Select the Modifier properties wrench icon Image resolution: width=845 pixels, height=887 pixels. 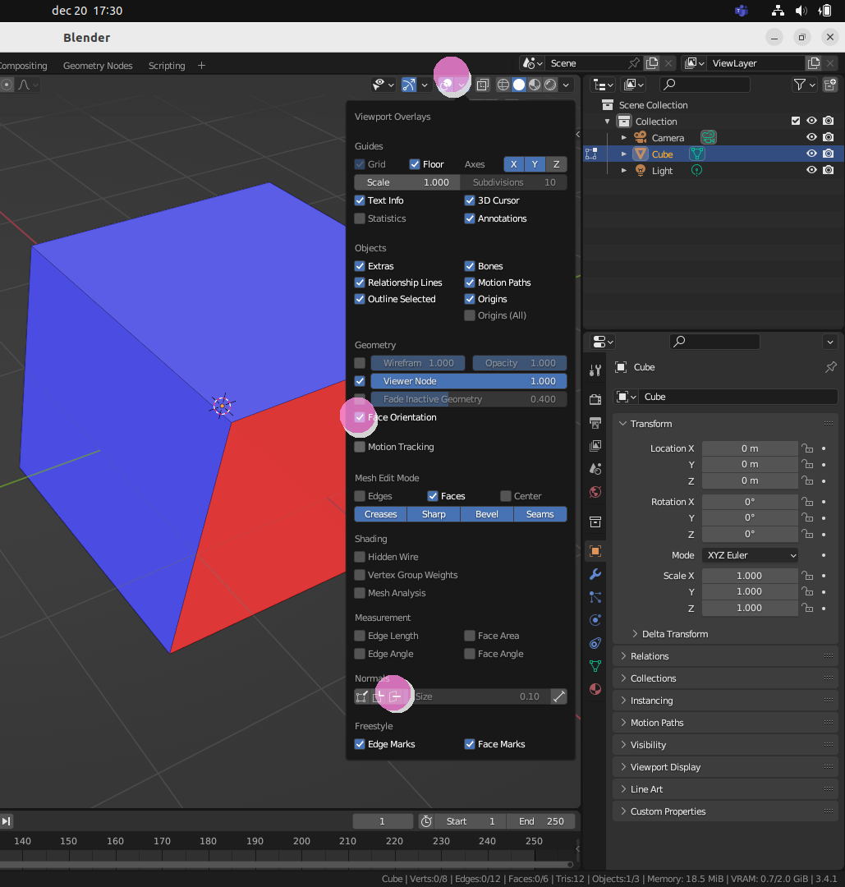pyautogui.click(x=595, y=573)
